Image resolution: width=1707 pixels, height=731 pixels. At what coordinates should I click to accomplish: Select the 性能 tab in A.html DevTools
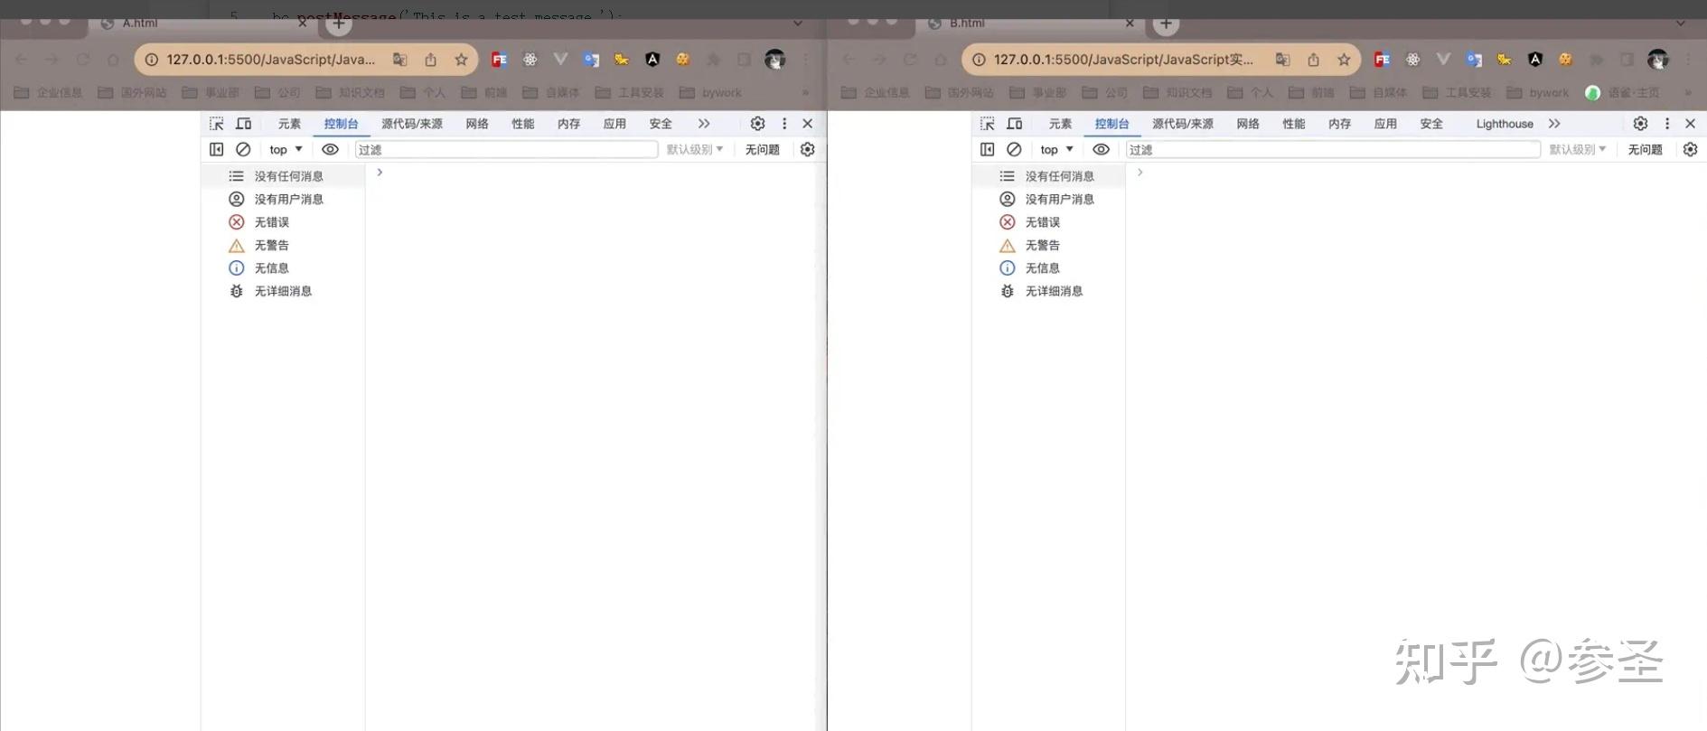click(523, 124)
